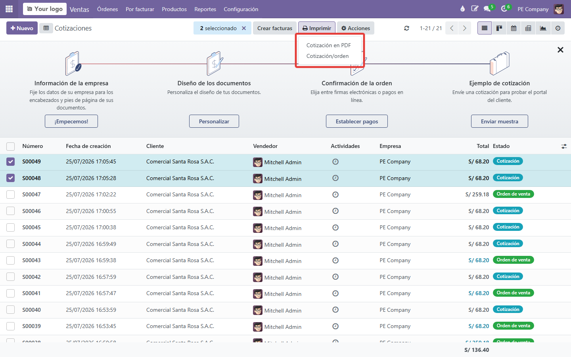Open the Acciones dropdown
Viewport: 571px width, 357px height.
[356, 28]
